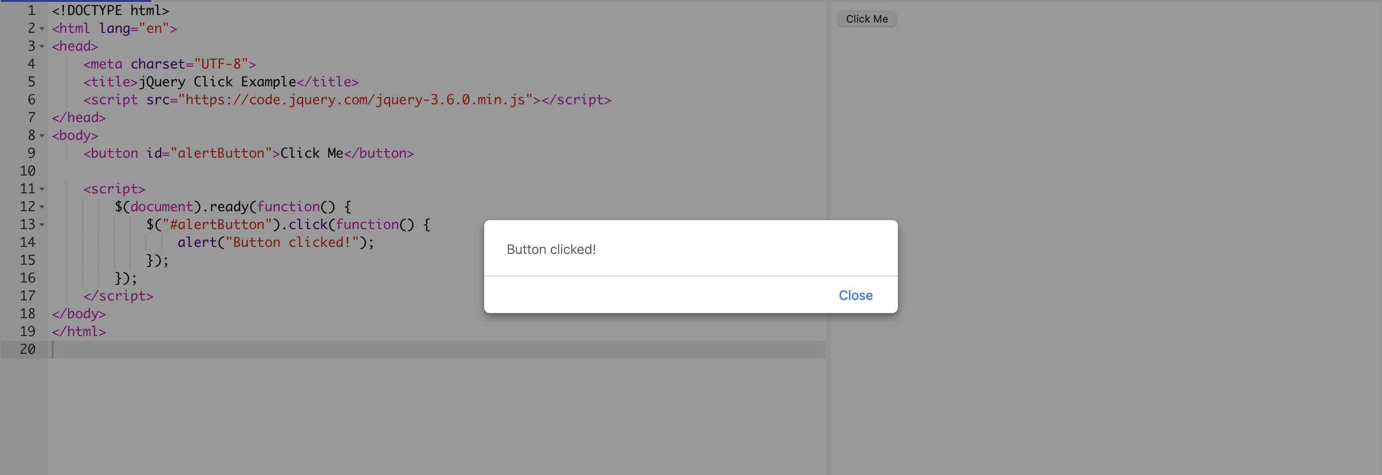Select line number 1 in gutter

(31, 10)
